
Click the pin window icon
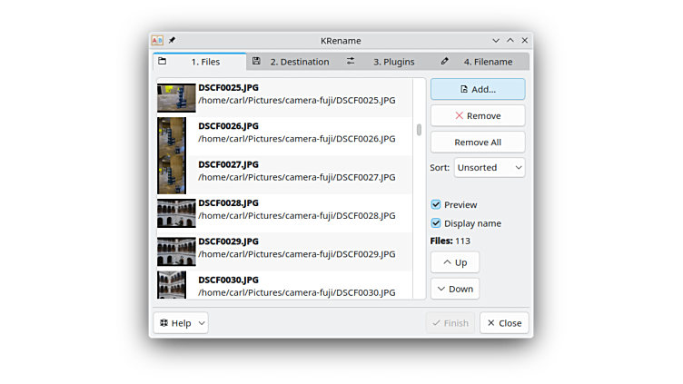pos(172,41)
